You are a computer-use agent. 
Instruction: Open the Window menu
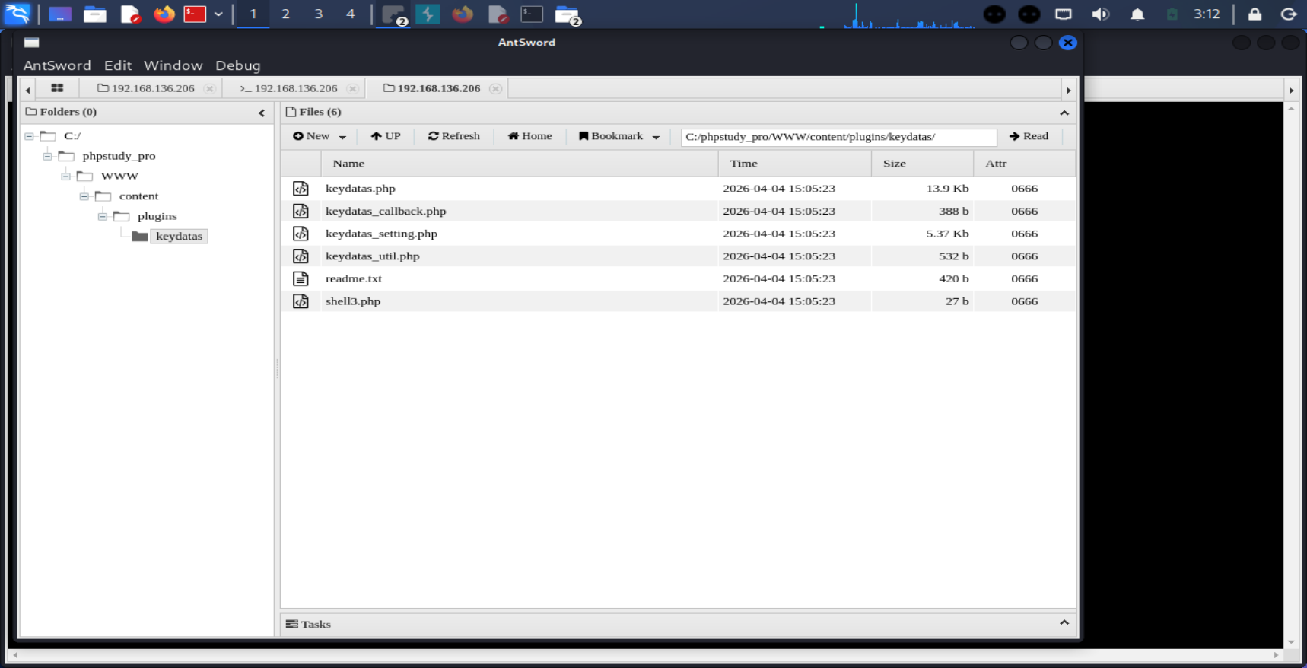coord(173,65)
